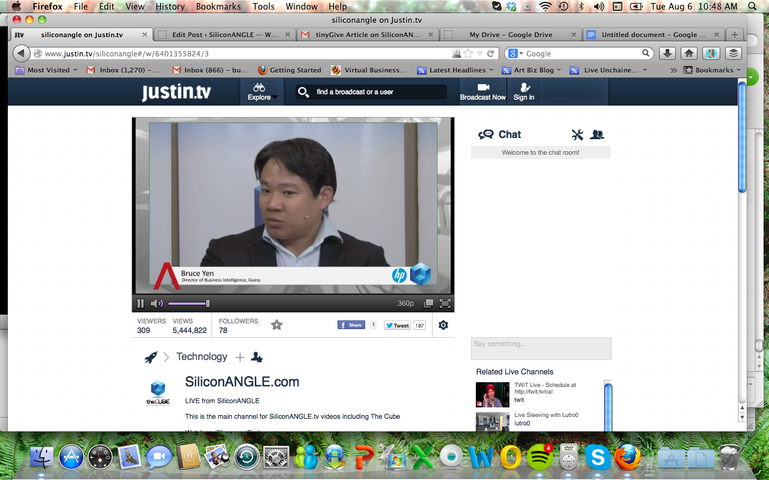769x480 pixels.
Task: Switch to the Edit Post SiliconANGLE tab
Action: 225,35
